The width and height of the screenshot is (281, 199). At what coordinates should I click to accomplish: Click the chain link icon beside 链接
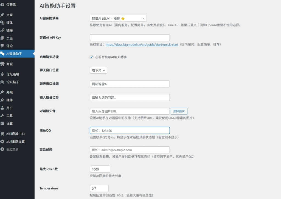pyautogui.click(x=2, y=30)
